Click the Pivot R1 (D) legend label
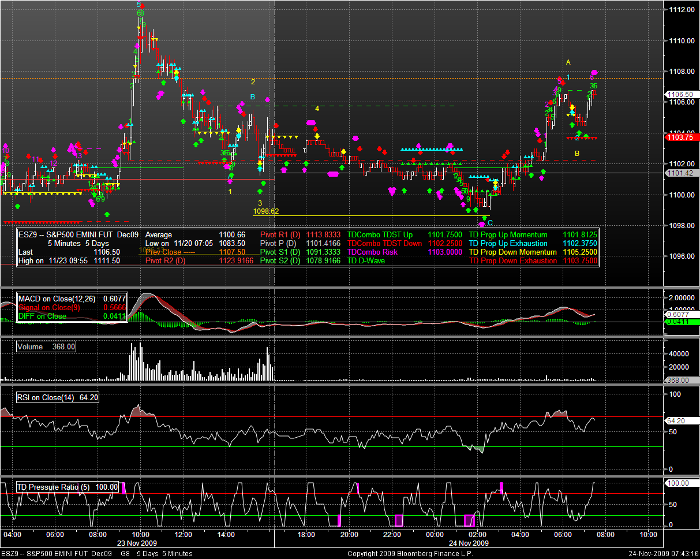700x559 pixels. coord(280,235)
